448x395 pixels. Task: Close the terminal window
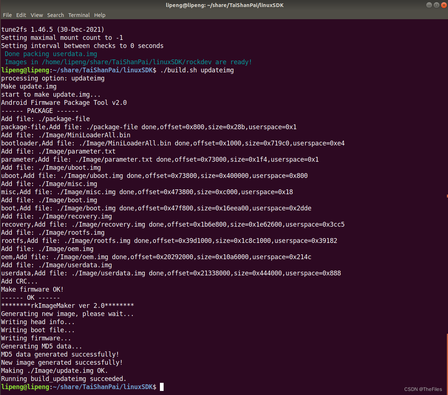(444, 5)
